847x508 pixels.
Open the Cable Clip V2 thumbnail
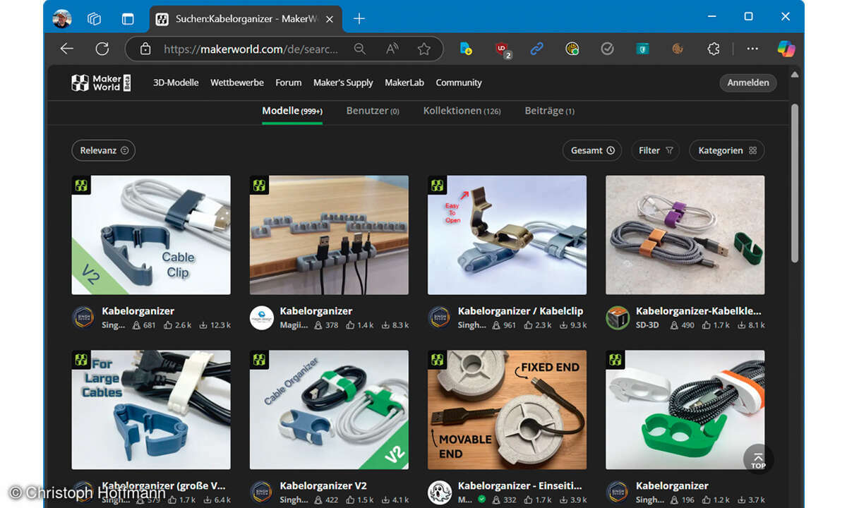pos(151,235)
